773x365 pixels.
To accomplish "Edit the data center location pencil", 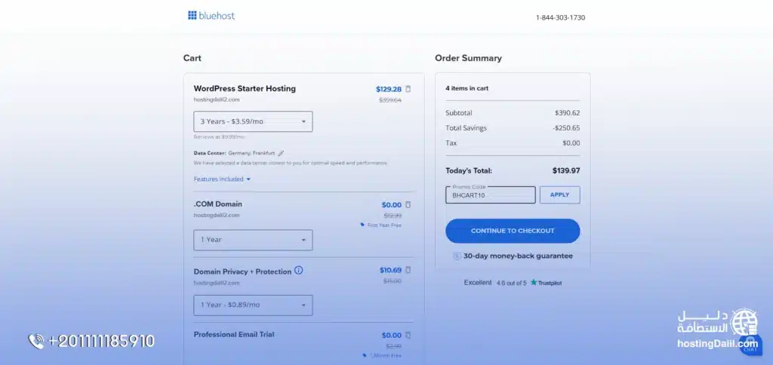I will tap(281, 153).
